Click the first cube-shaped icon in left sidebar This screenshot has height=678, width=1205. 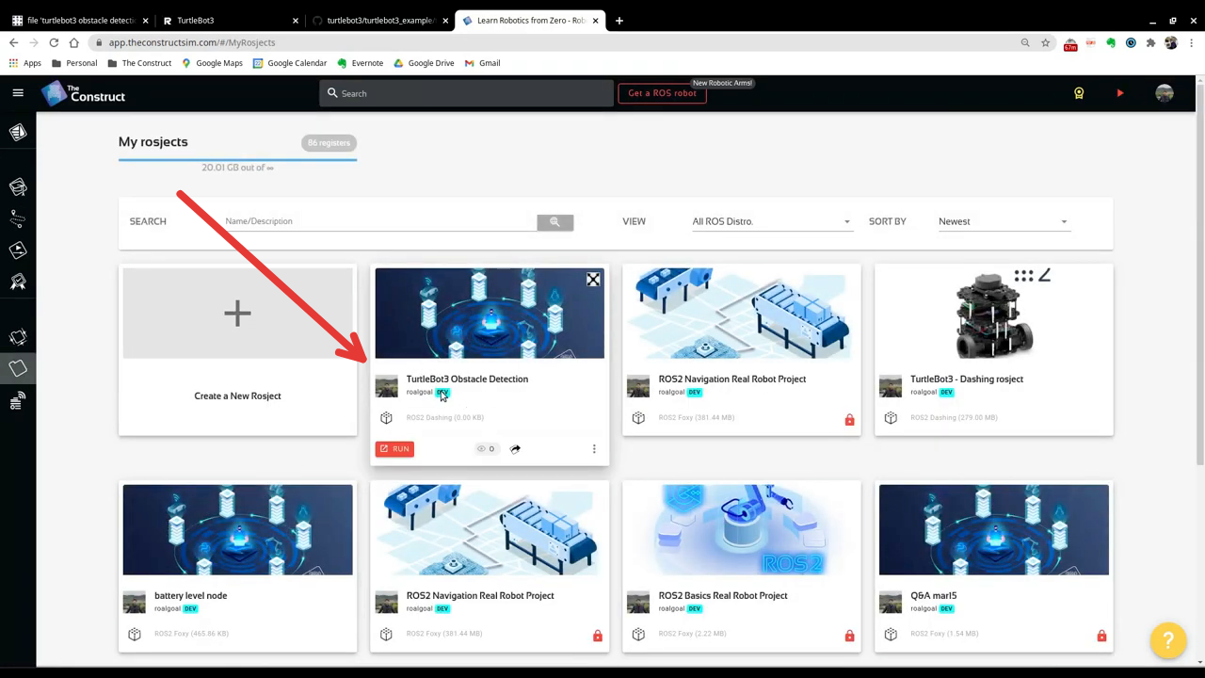coord(18,133)
